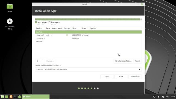This screenshot has width=176, height=99.
Task: Click the ext4 type cell
Action: click(47, 35)
